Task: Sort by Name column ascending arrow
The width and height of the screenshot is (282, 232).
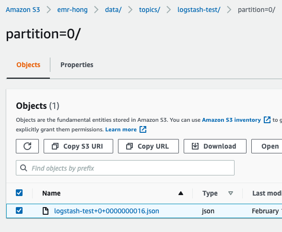Action: [x=181, y=193]
